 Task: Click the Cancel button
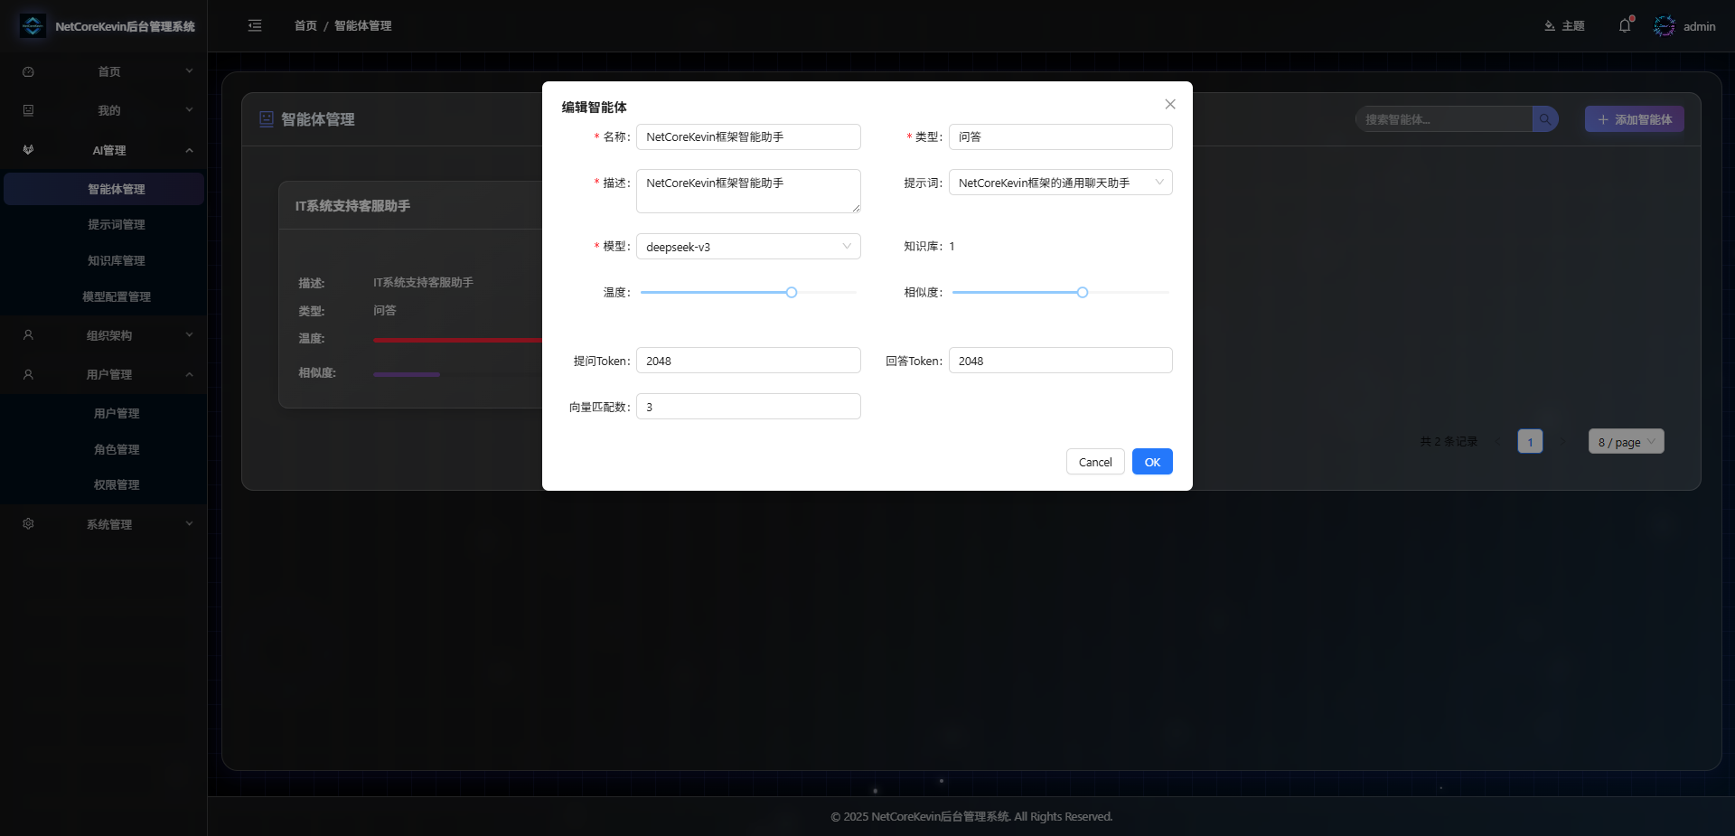point(1095,462)
